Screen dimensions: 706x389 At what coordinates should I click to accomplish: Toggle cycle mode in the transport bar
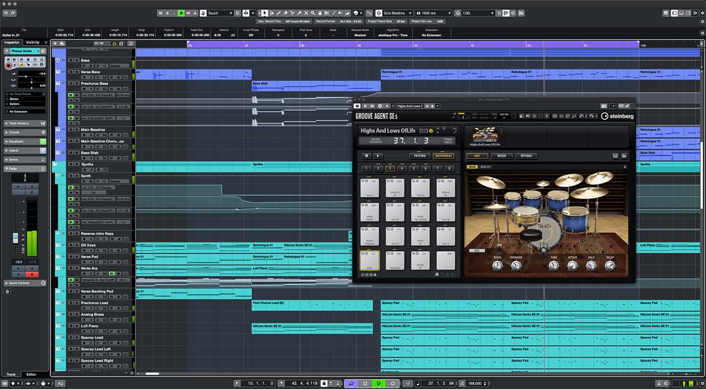[x=351, y=383]
